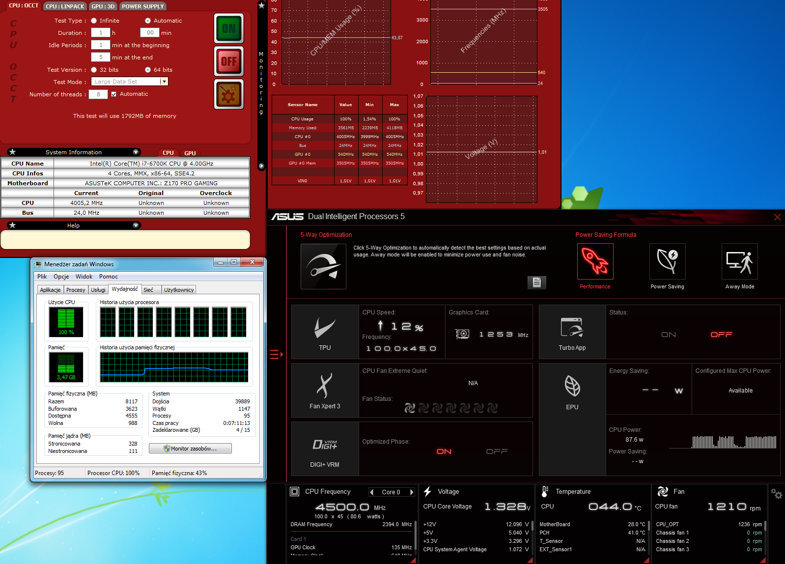Collapse the Monitoring panel arrow
The width and height of the screenshot is (785, 564).
[261, 166]
